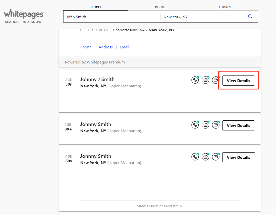Click the Johnny Smith name aged 60s
Screen dimensions: 276x215
[x=96, y=156]
